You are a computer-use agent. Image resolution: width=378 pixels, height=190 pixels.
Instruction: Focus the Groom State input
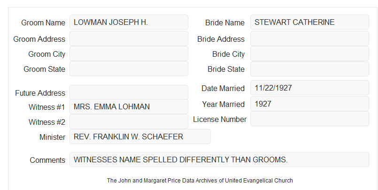click(129, 68)
